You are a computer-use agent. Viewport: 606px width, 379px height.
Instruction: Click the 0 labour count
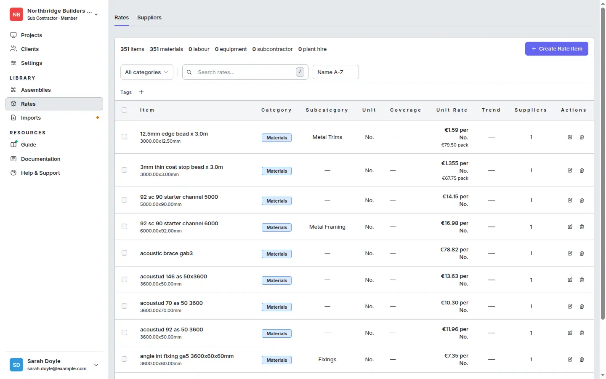click(x=199, y=49)
